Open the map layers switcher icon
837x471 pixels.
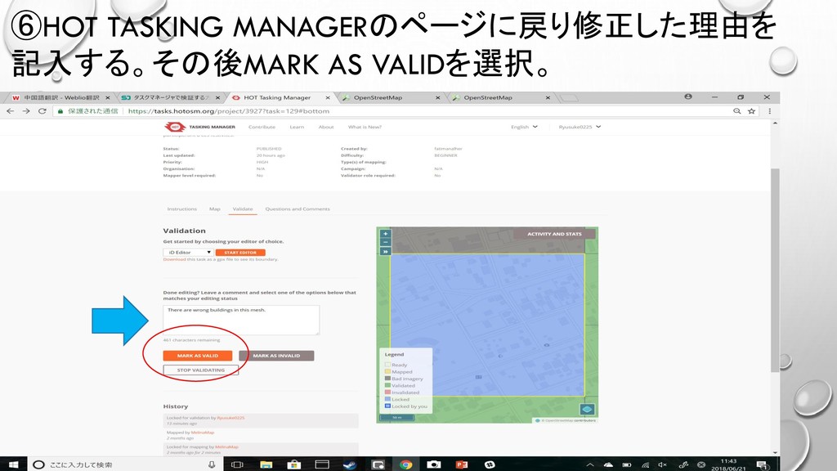pyautogui.click(x=587, y=410)
